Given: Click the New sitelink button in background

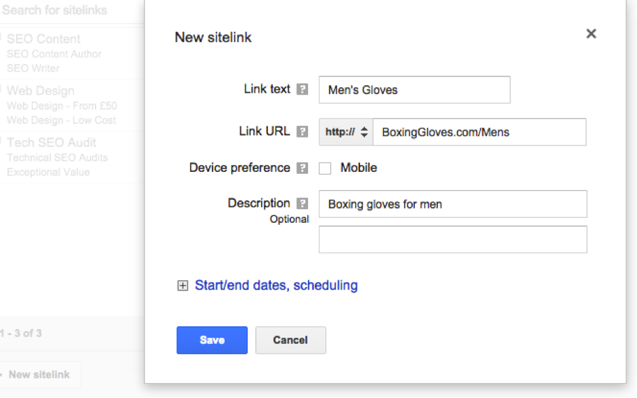Looking at the screenshot, I should click(x=39, y=374).
